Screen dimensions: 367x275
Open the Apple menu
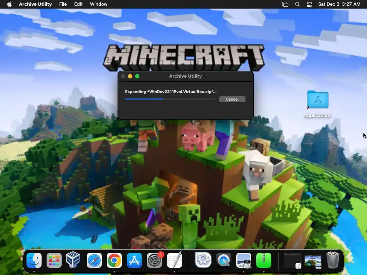click(9, 4)
